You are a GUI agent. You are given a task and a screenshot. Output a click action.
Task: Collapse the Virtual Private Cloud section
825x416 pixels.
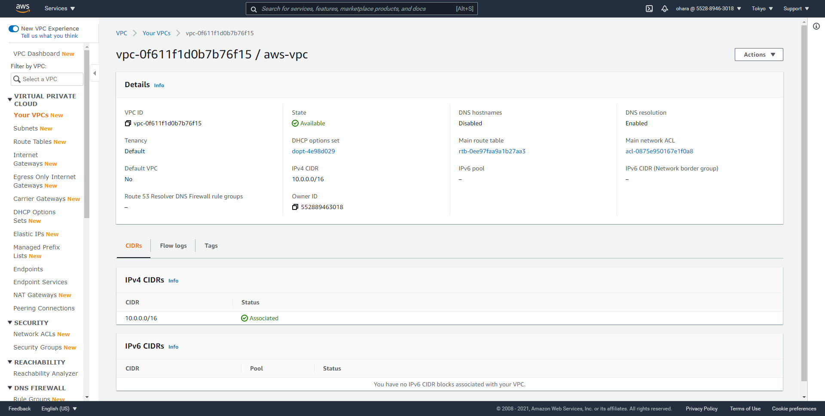(x=10, y=100)
